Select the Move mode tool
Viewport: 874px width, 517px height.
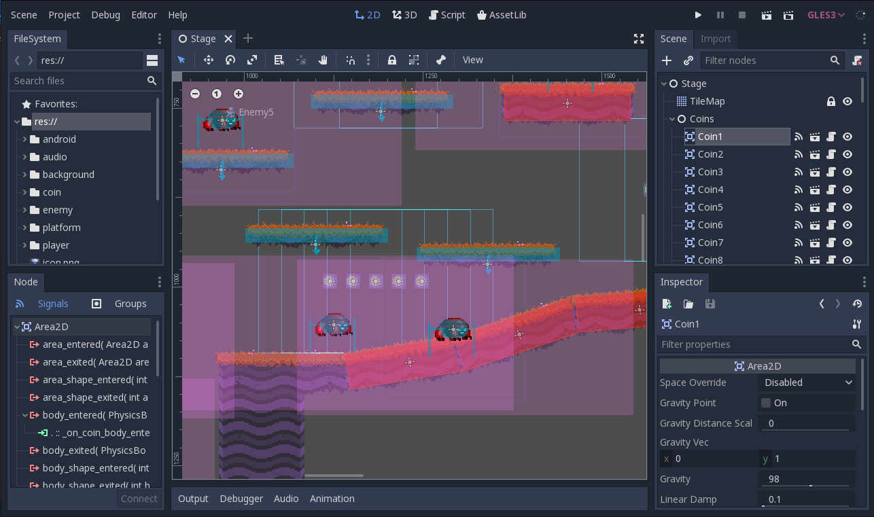(x=209, y=60)
